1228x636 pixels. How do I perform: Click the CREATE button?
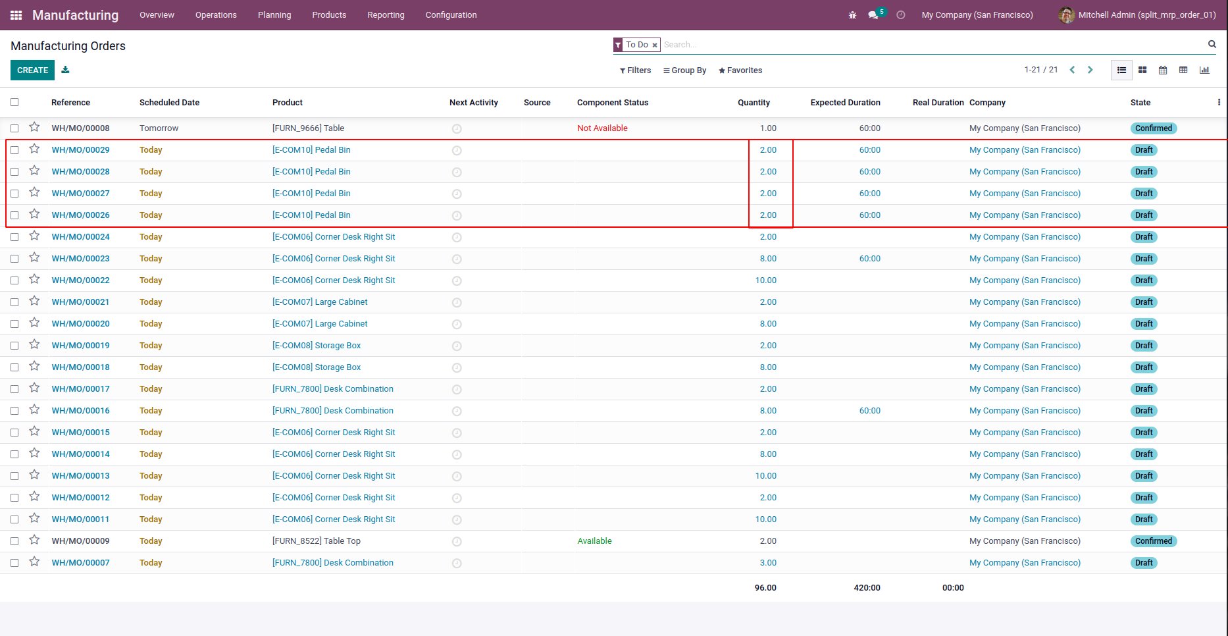pos(32,70)
